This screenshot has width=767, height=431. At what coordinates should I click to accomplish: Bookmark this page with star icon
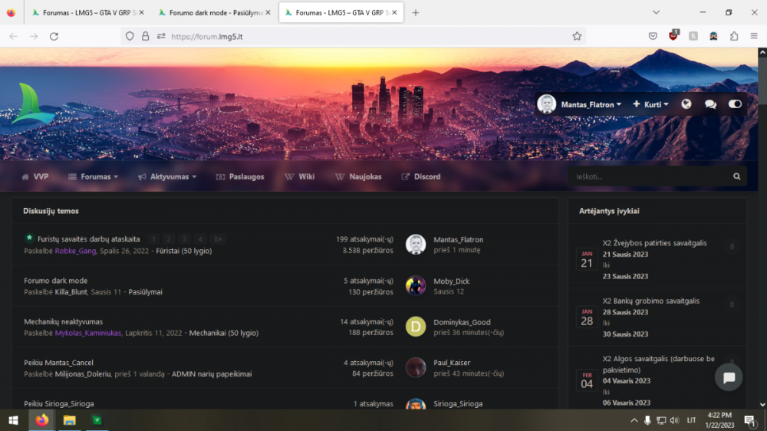point(577,36)
